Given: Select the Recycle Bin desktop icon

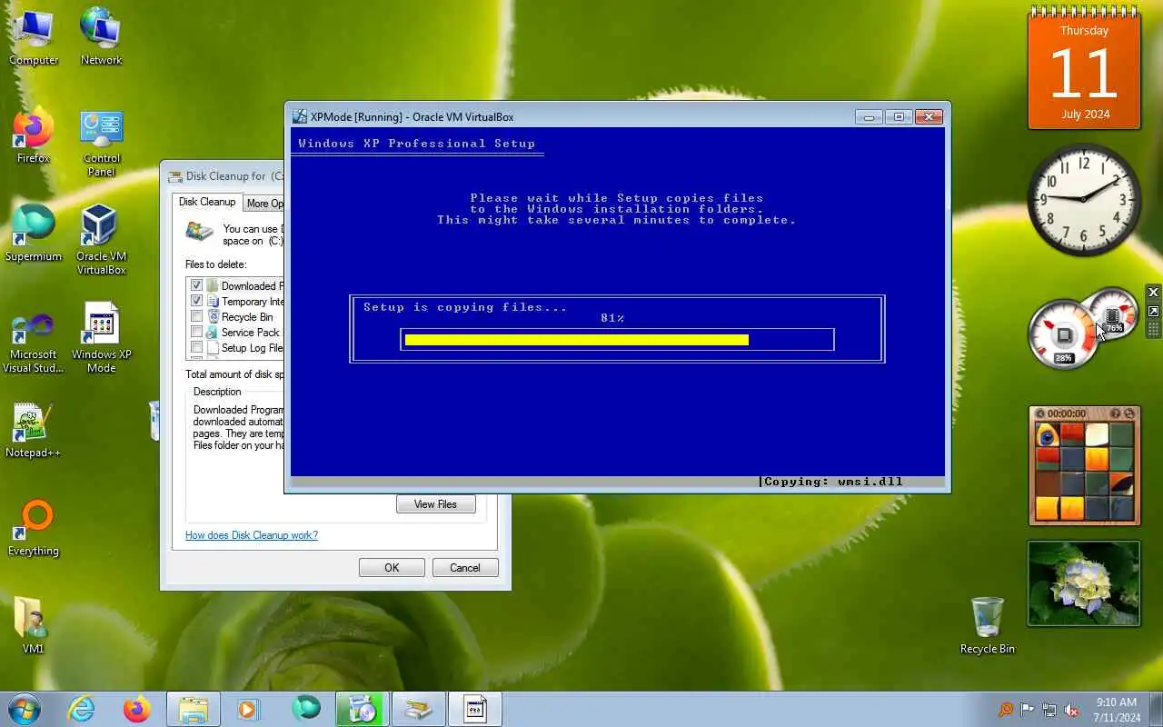Looking at the screenshot, I should coord(988,625).
